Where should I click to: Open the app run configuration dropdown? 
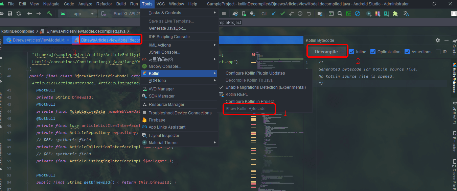(77, 14)
